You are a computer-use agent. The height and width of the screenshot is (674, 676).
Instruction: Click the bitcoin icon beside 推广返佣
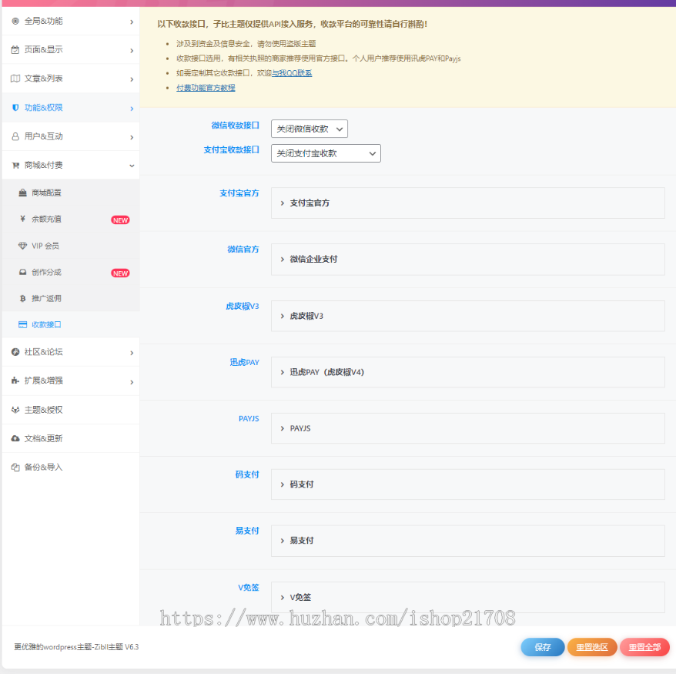[23, 298]
